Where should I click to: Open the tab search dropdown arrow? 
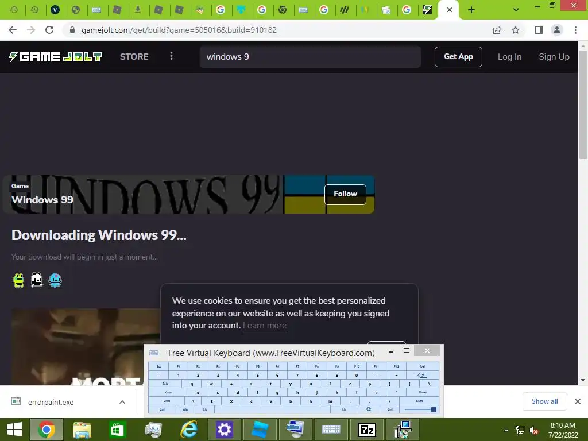tap(516, 10)
